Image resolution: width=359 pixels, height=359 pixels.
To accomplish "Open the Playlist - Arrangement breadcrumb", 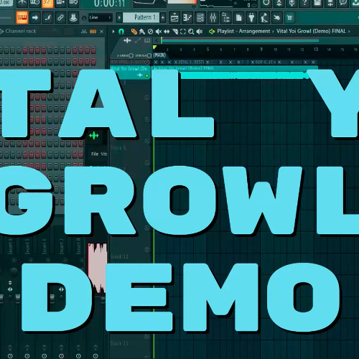I will point(243,32).
